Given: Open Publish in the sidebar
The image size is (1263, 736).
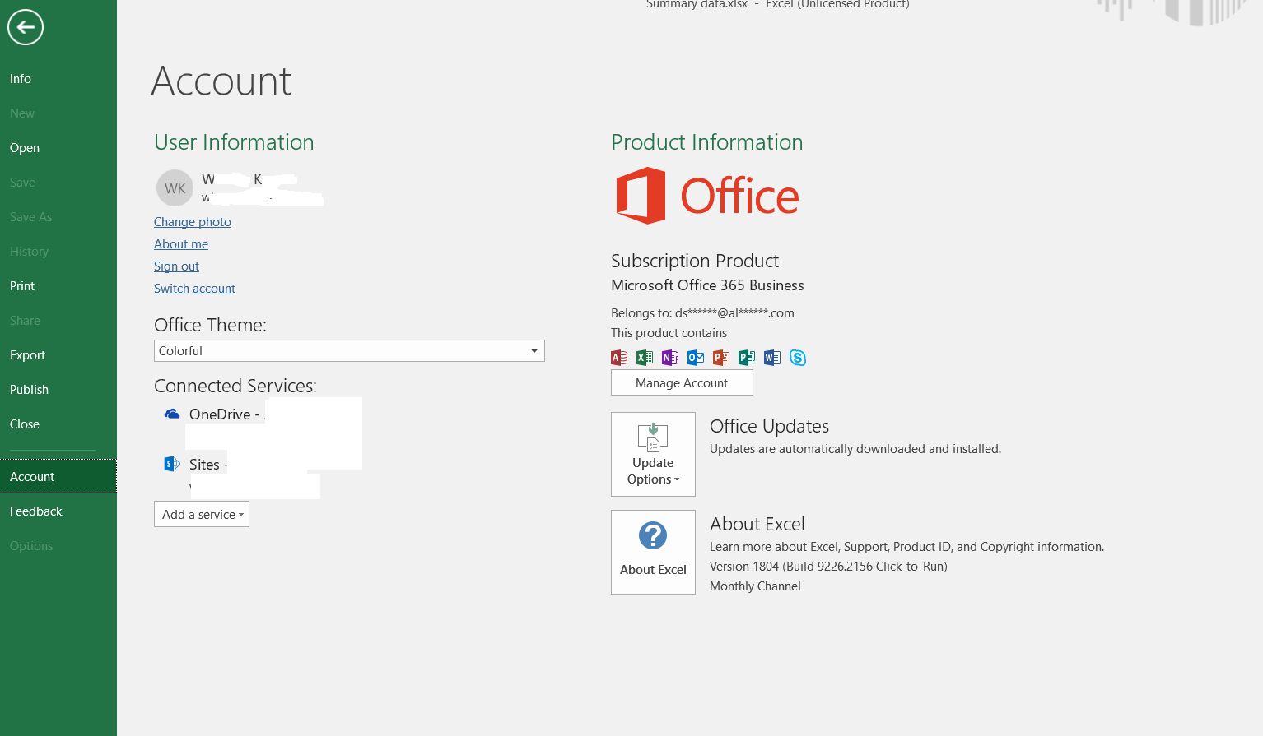Looking at the screenshot, I should point(58,390).
